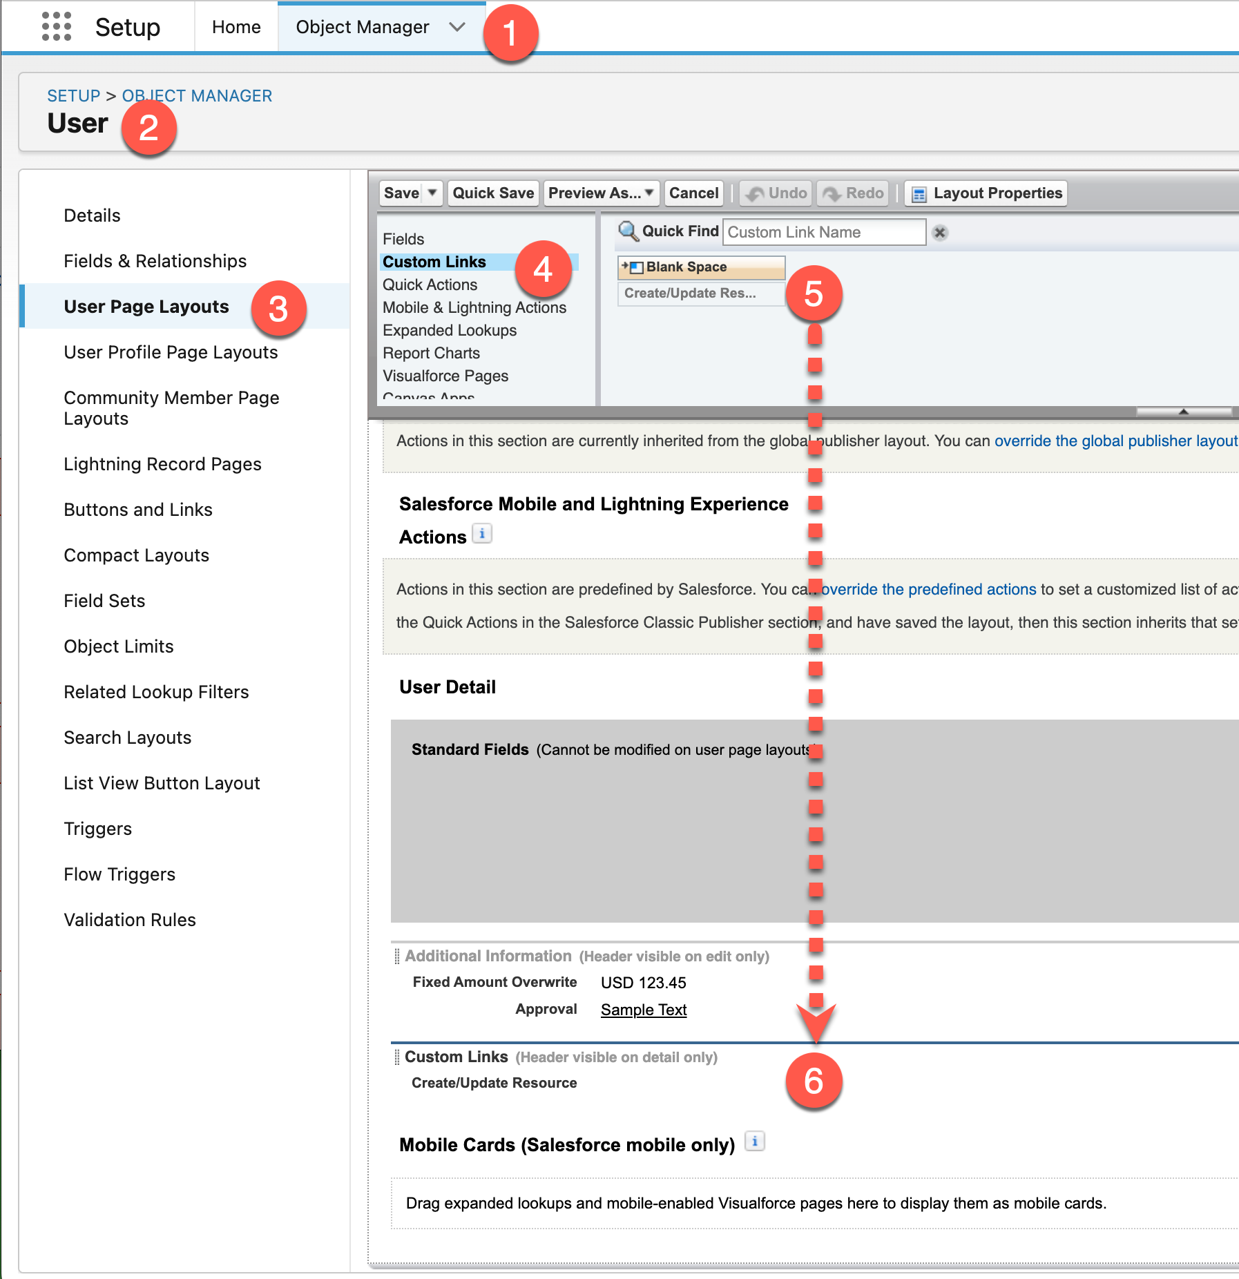Open Triggers in the sidebar
This screenshot has width=1239, height=1279.
pyautogui.click(x=97, y=829)
